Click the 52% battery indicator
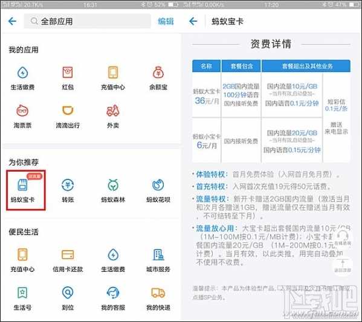The width and height of the screenshot is (362, 322). tap(166, 5)
